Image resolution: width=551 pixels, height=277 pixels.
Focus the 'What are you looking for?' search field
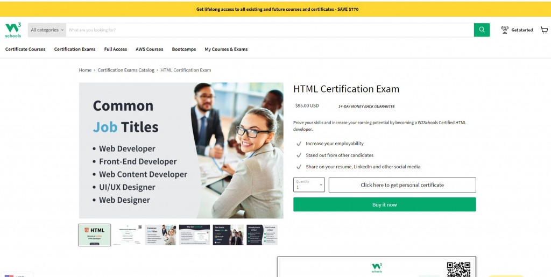point(270,30)
